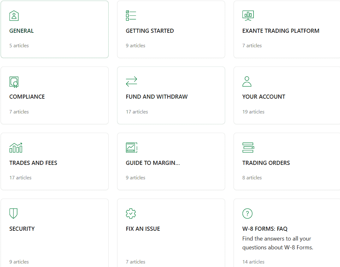
Task: Select the '19 articles' count under Your Account
Action: (x=253, y=112)
